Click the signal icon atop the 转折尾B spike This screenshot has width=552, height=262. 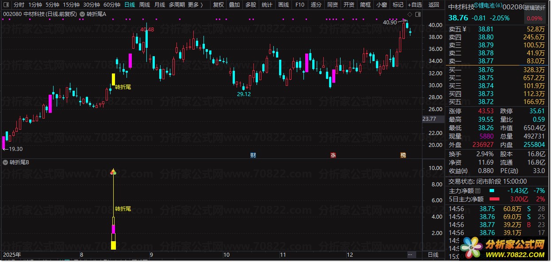pyautogui.click(x=113, y=172)
